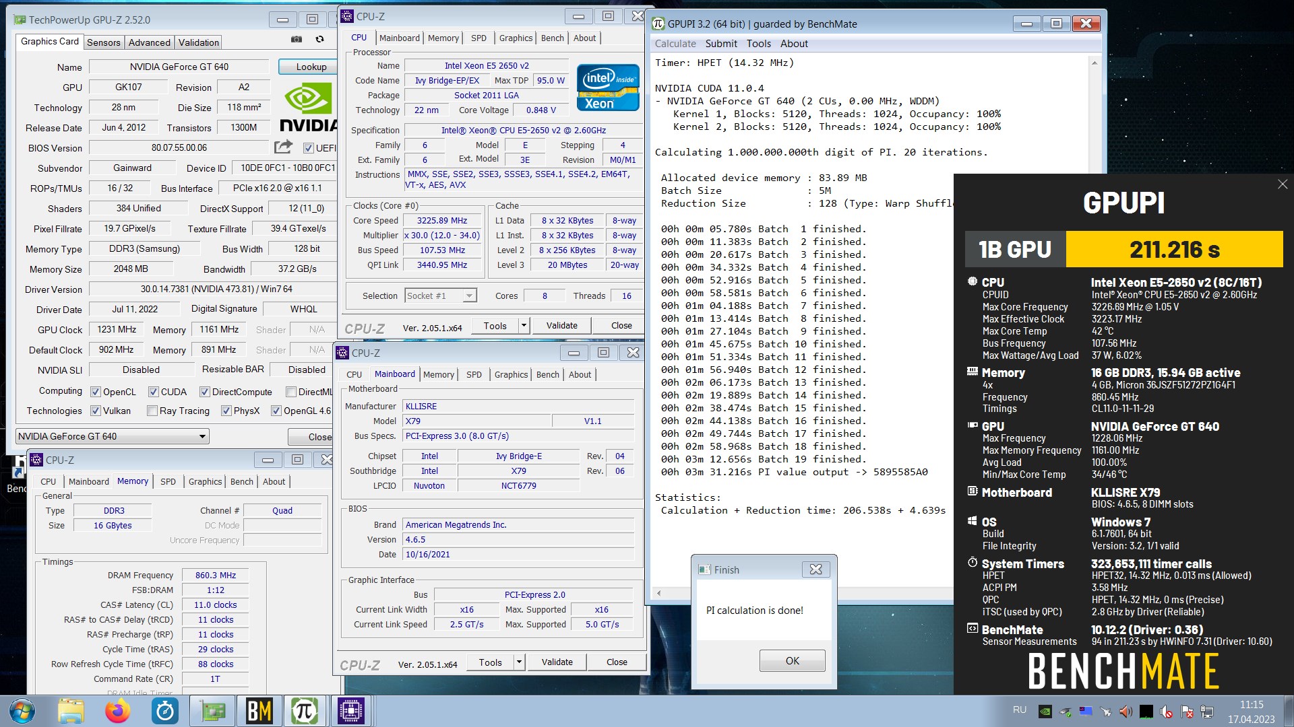Click the GPU-Z refresh icon
Image resolution: width=1294 pixels, height=727 pixels.
coord(320,40)
